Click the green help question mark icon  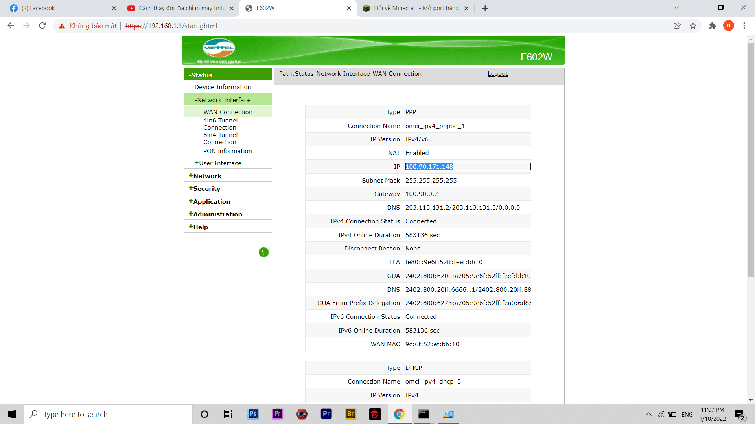[263, 252]
